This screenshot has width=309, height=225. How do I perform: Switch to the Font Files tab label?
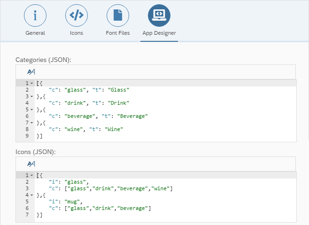[118, 33]
